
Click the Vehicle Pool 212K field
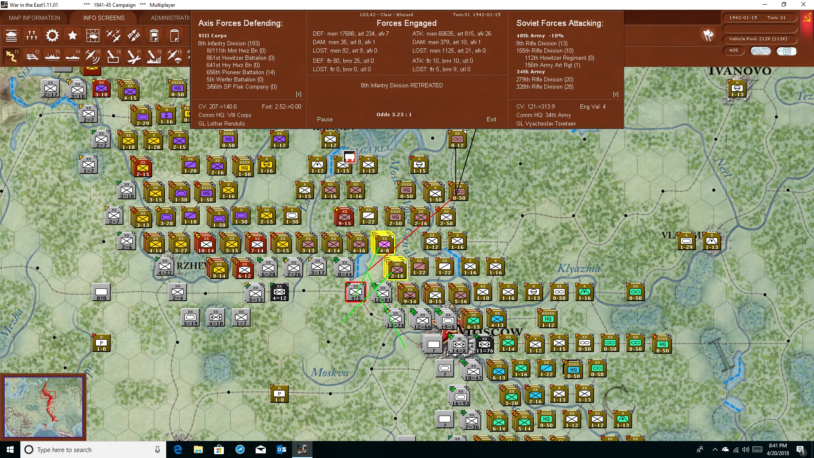click(x=759, y=39)
